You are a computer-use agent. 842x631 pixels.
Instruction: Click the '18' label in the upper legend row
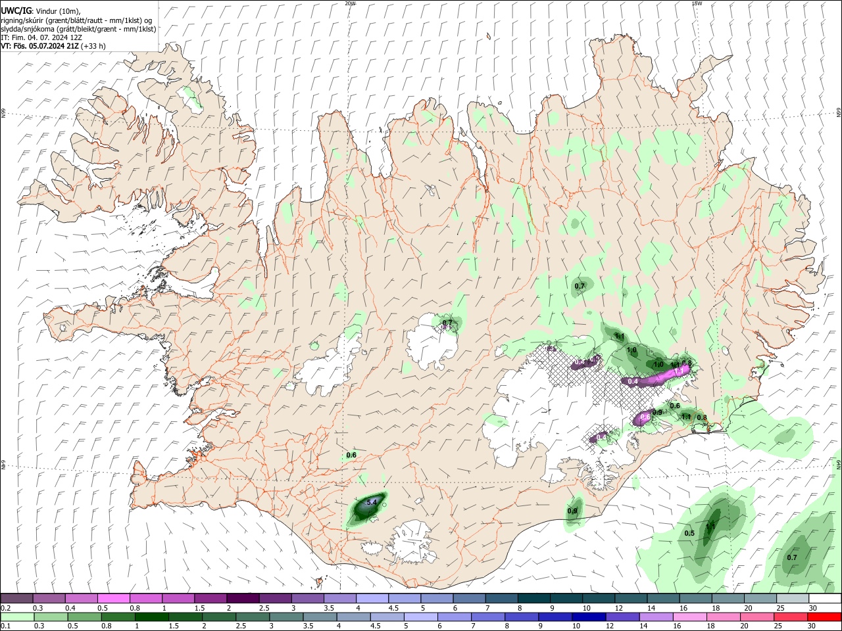716,608
